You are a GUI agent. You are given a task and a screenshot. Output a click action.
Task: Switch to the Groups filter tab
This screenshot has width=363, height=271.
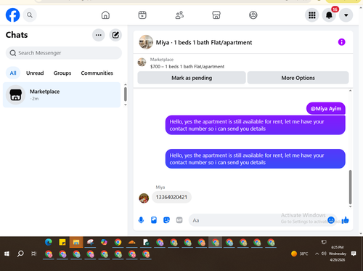[x=62, y=73]
